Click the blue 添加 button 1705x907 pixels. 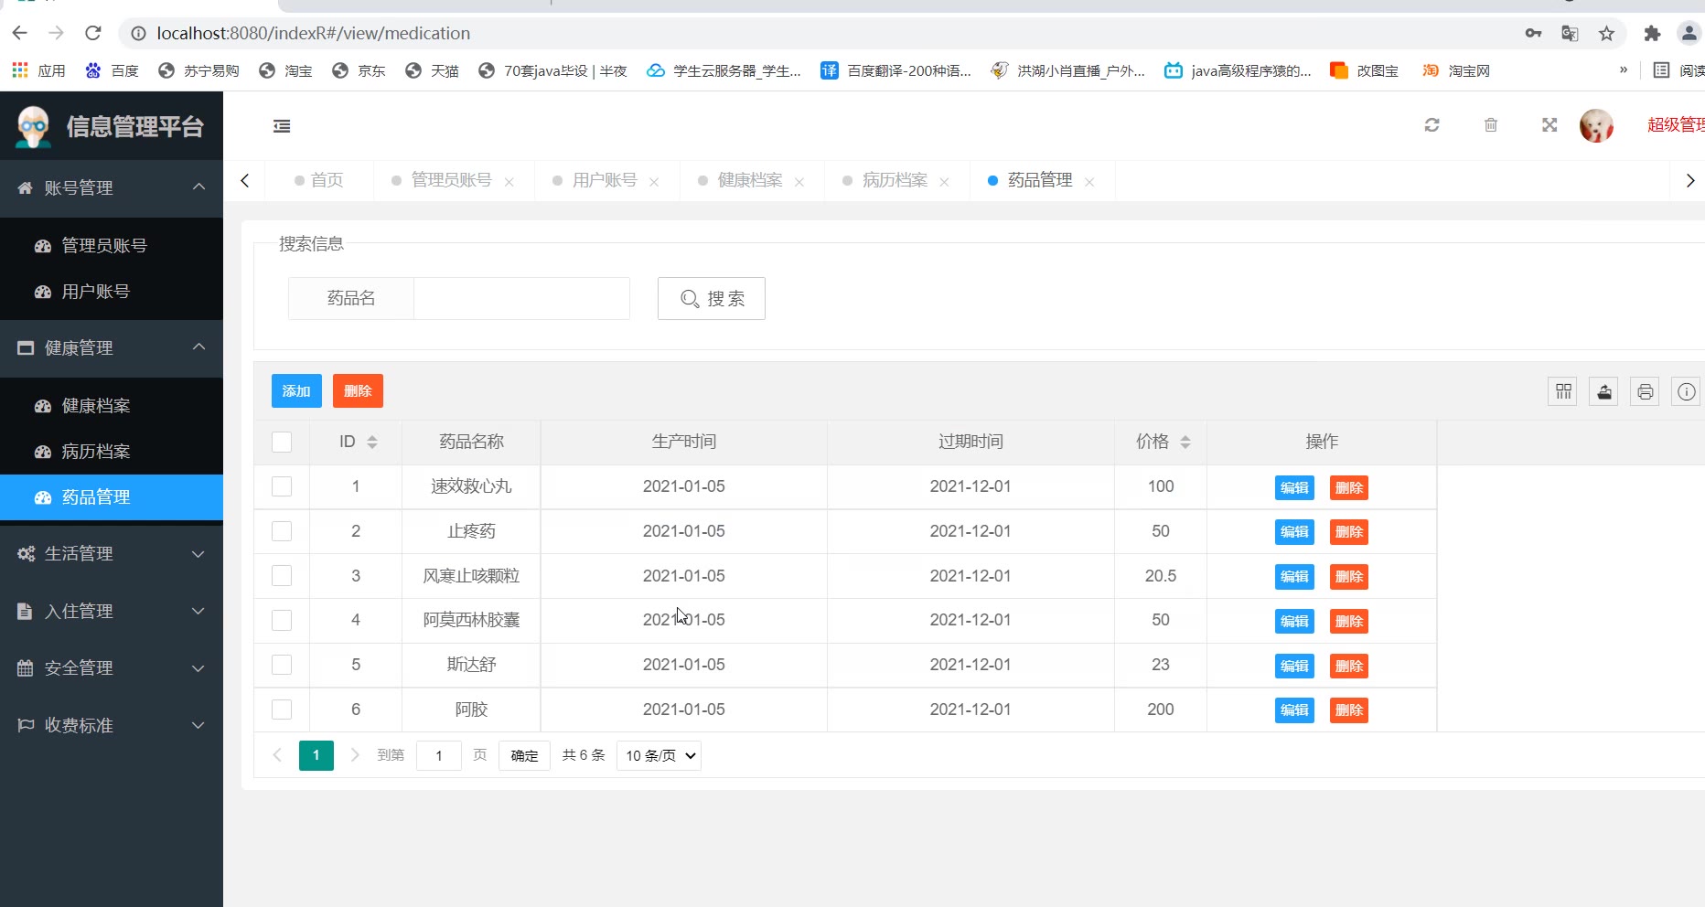[x=296, y=391]
